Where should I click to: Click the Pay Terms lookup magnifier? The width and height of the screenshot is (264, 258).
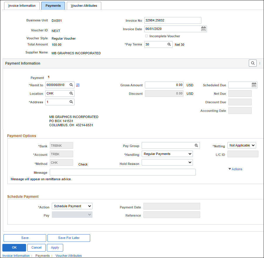coord(169,44)
